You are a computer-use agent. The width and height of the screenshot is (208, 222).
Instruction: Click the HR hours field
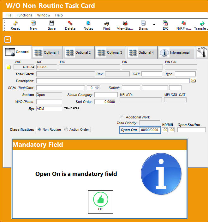pyautogui.click(x=165, y=130)
